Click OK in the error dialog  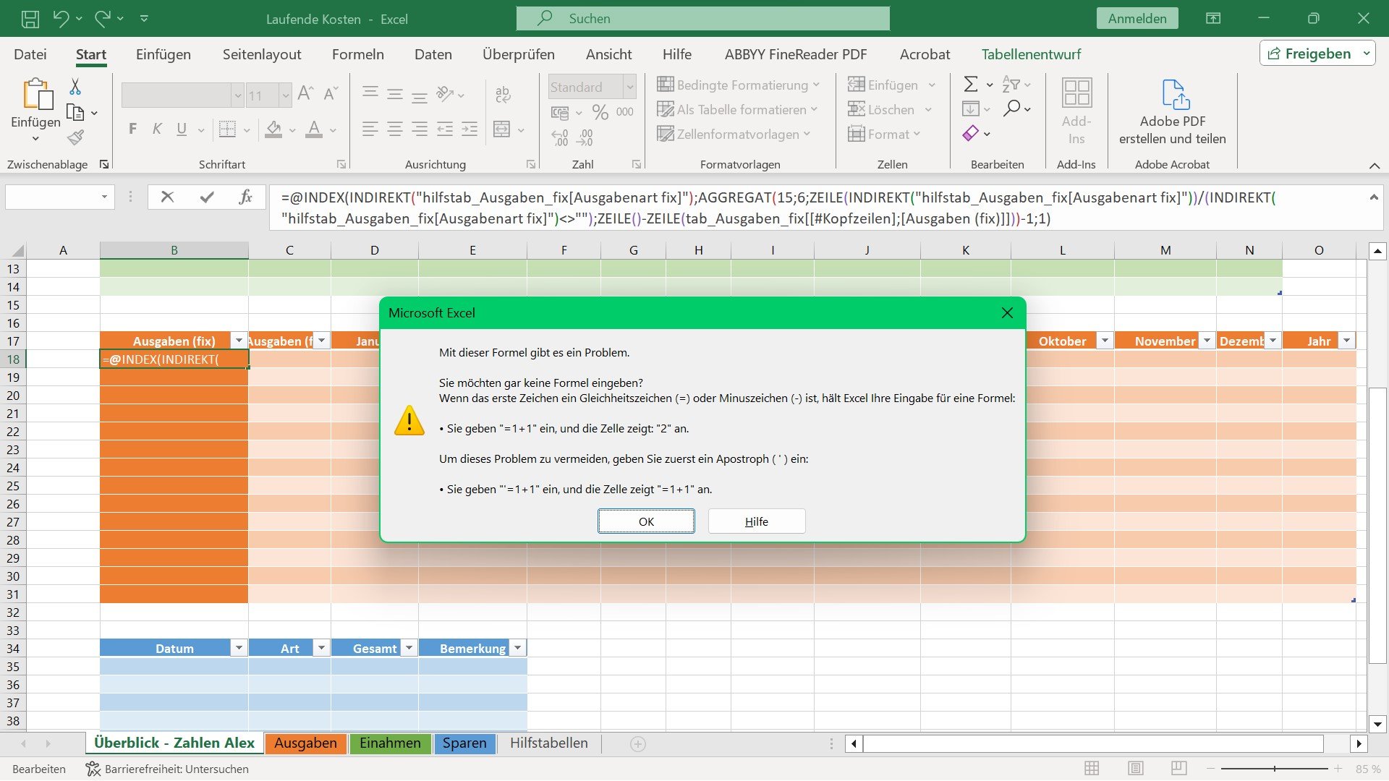[x=646, y=521]
